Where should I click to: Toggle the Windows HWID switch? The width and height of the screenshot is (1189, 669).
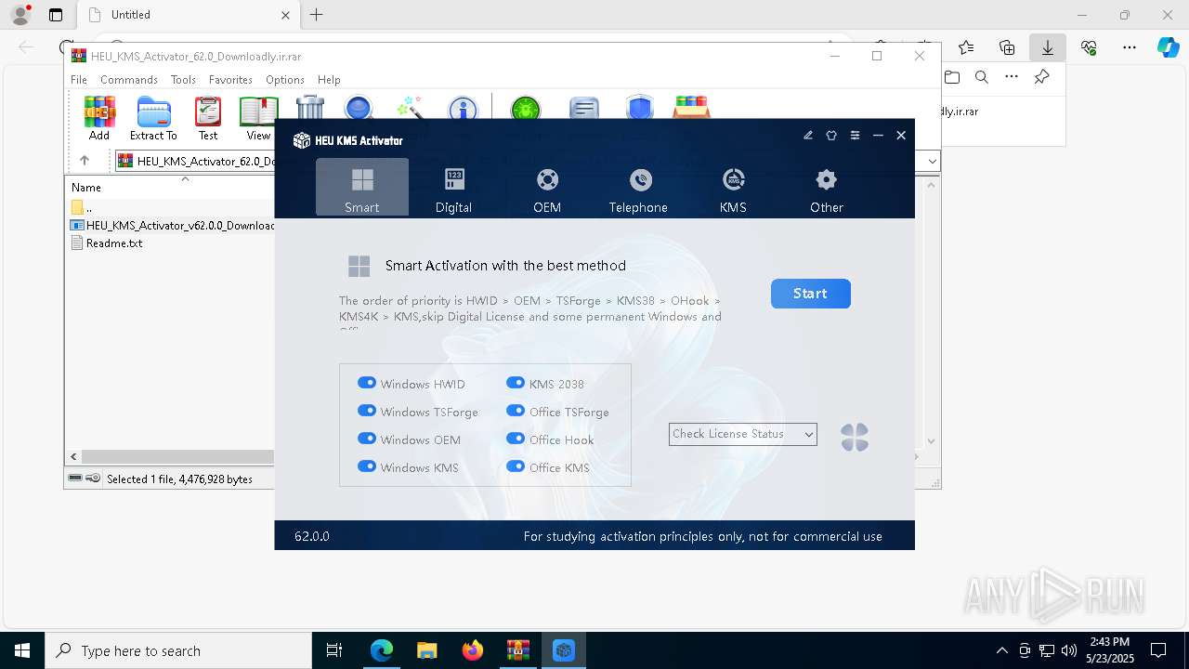(x=367, y=383)
